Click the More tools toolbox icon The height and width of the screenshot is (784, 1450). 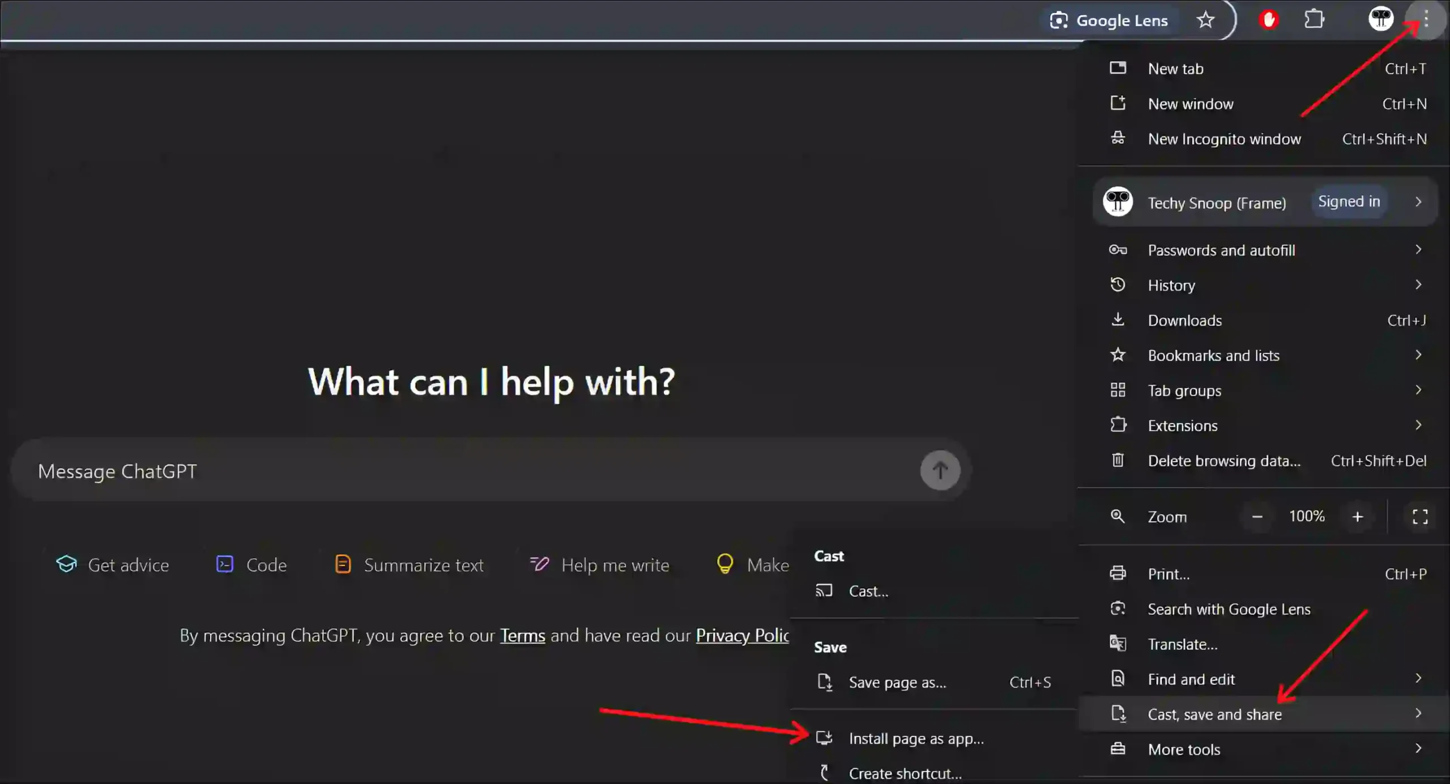pos(1118,749)
